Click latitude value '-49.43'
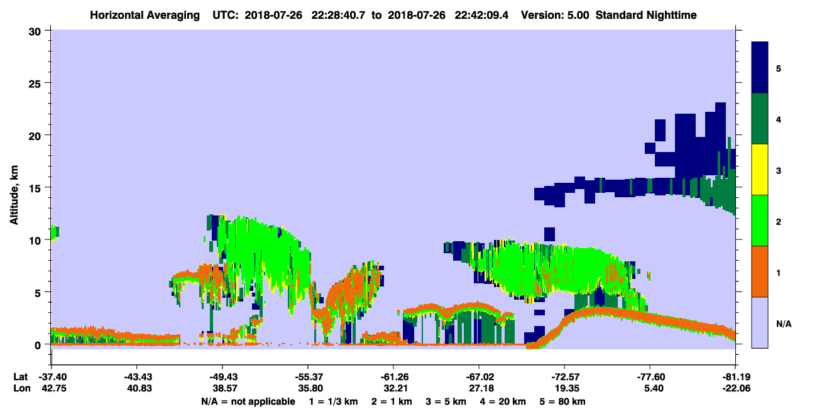The width and height of the screenshot is (817, 419). click(222, 377)
